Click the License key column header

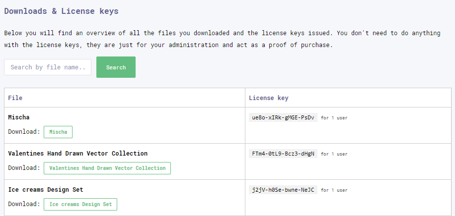pyautogui.click(x=269, y=98)
